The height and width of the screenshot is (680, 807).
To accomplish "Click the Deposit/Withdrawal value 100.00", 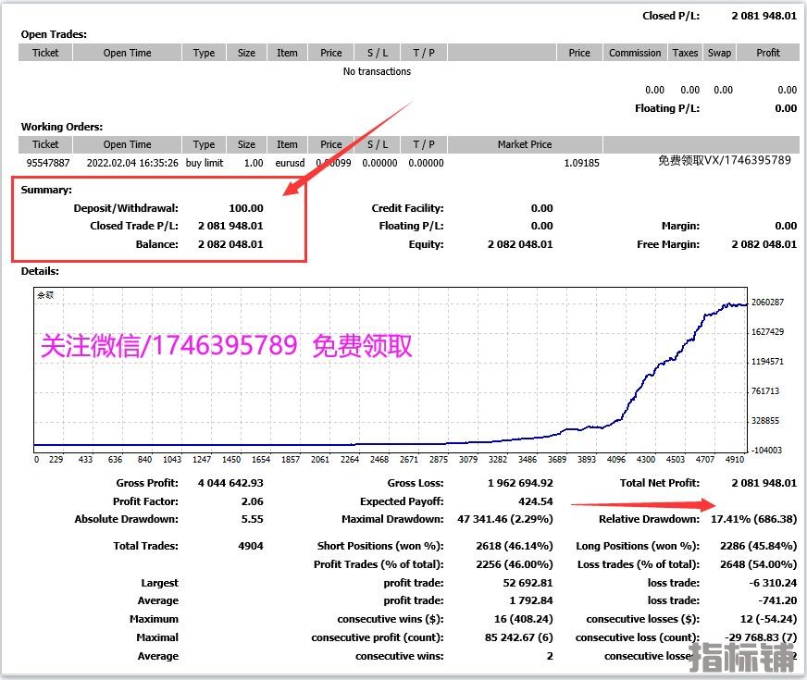I will 246,208.
